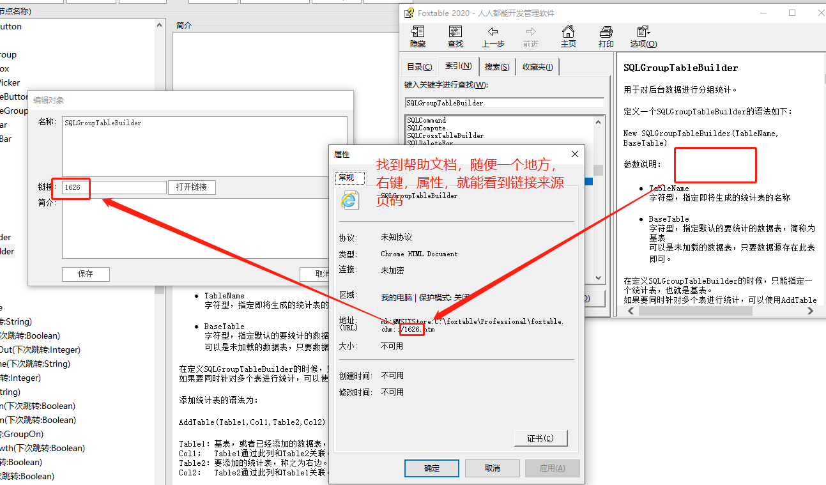The image size is (826, 485).
Task: Select the 常规 tab in 属性 dialog
Action: click(x=349, y=178)
